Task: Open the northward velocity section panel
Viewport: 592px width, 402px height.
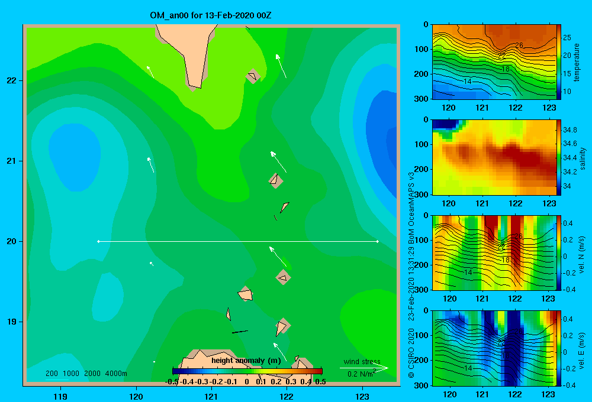Action: 494,252
